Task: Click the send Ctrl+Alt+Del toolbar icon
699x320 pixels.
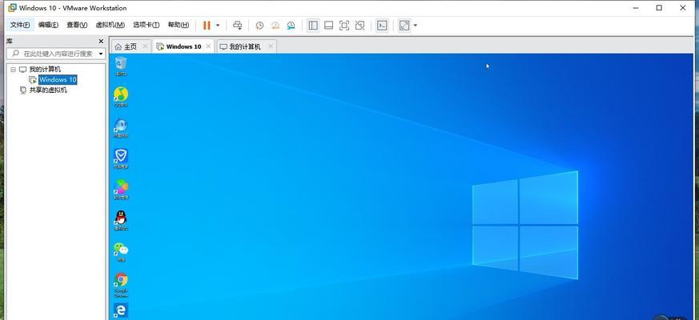Action: (238, 26)
